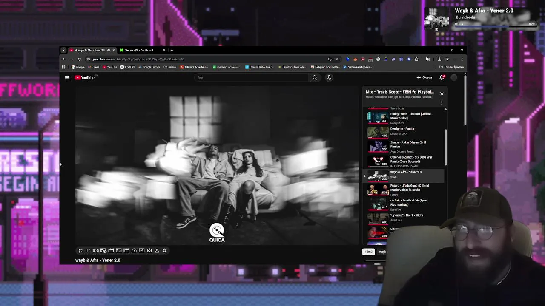545x306 pixels.
Task: Open the StreamDash bookmark
Action: [x=259, y=67]
